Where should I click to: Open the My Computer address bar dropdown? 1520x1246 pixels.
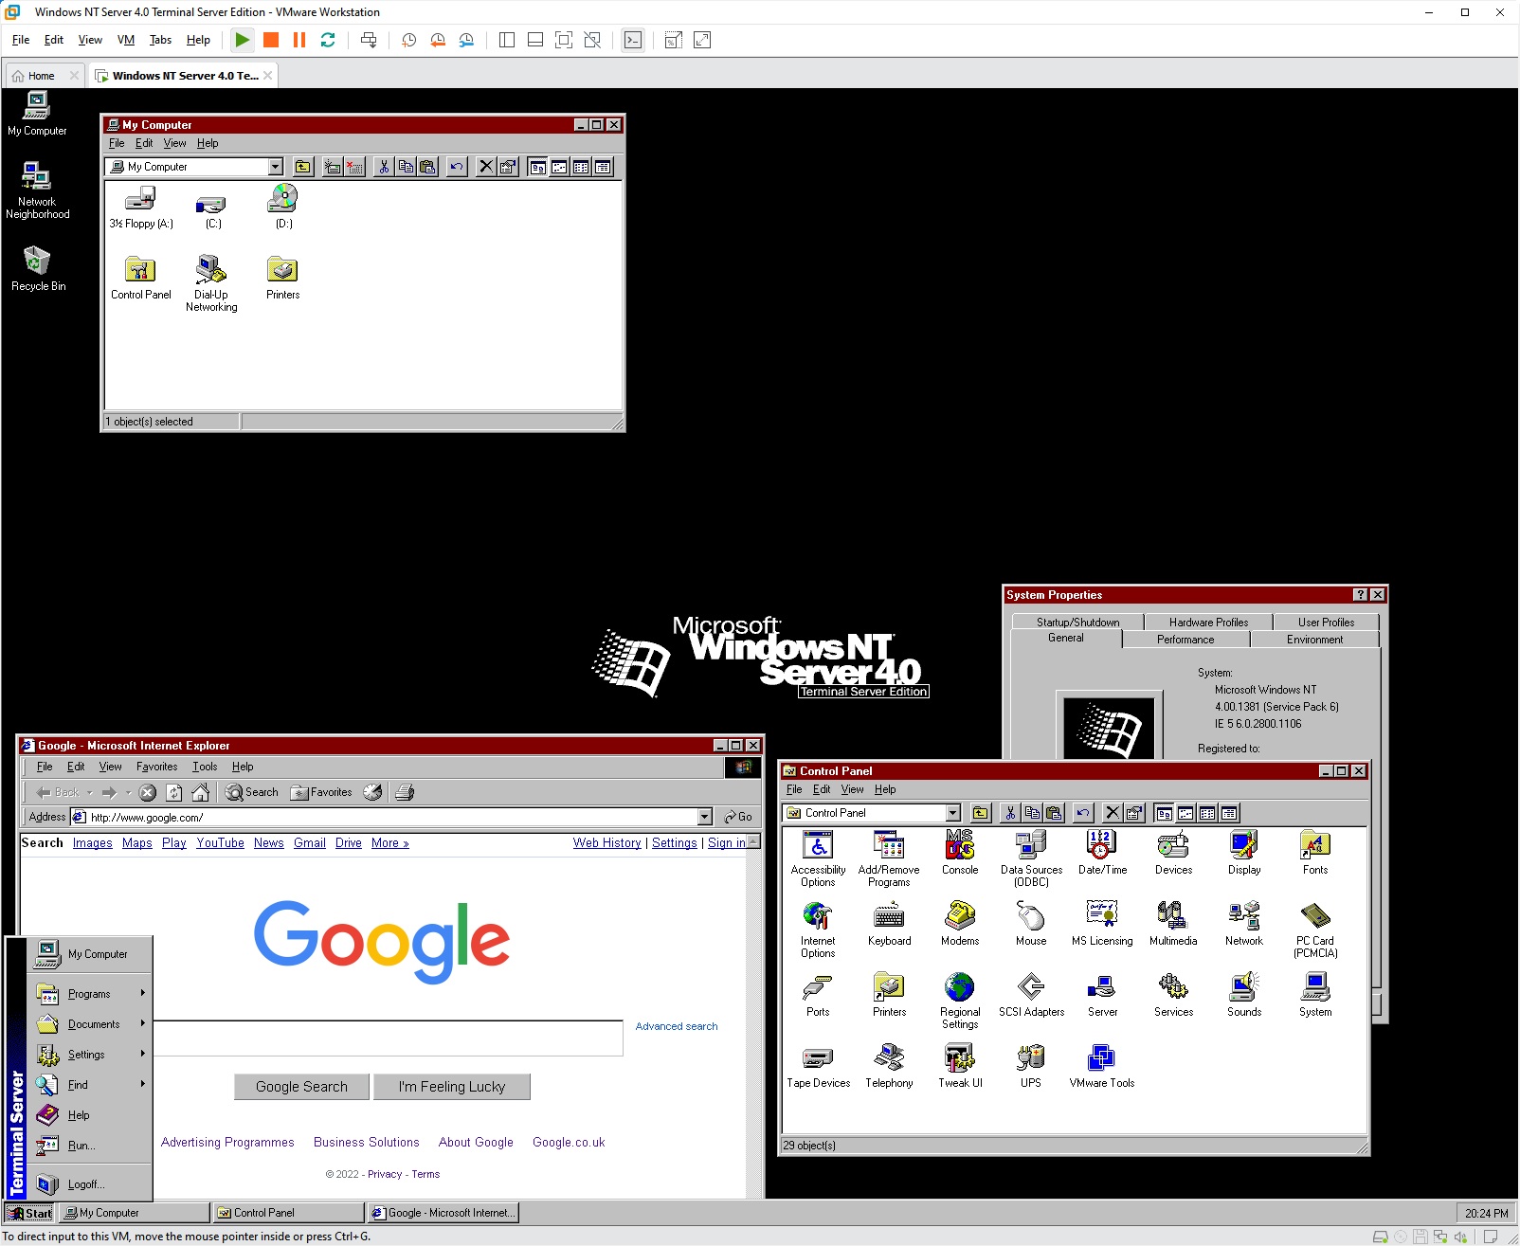[x=275, y=166]
